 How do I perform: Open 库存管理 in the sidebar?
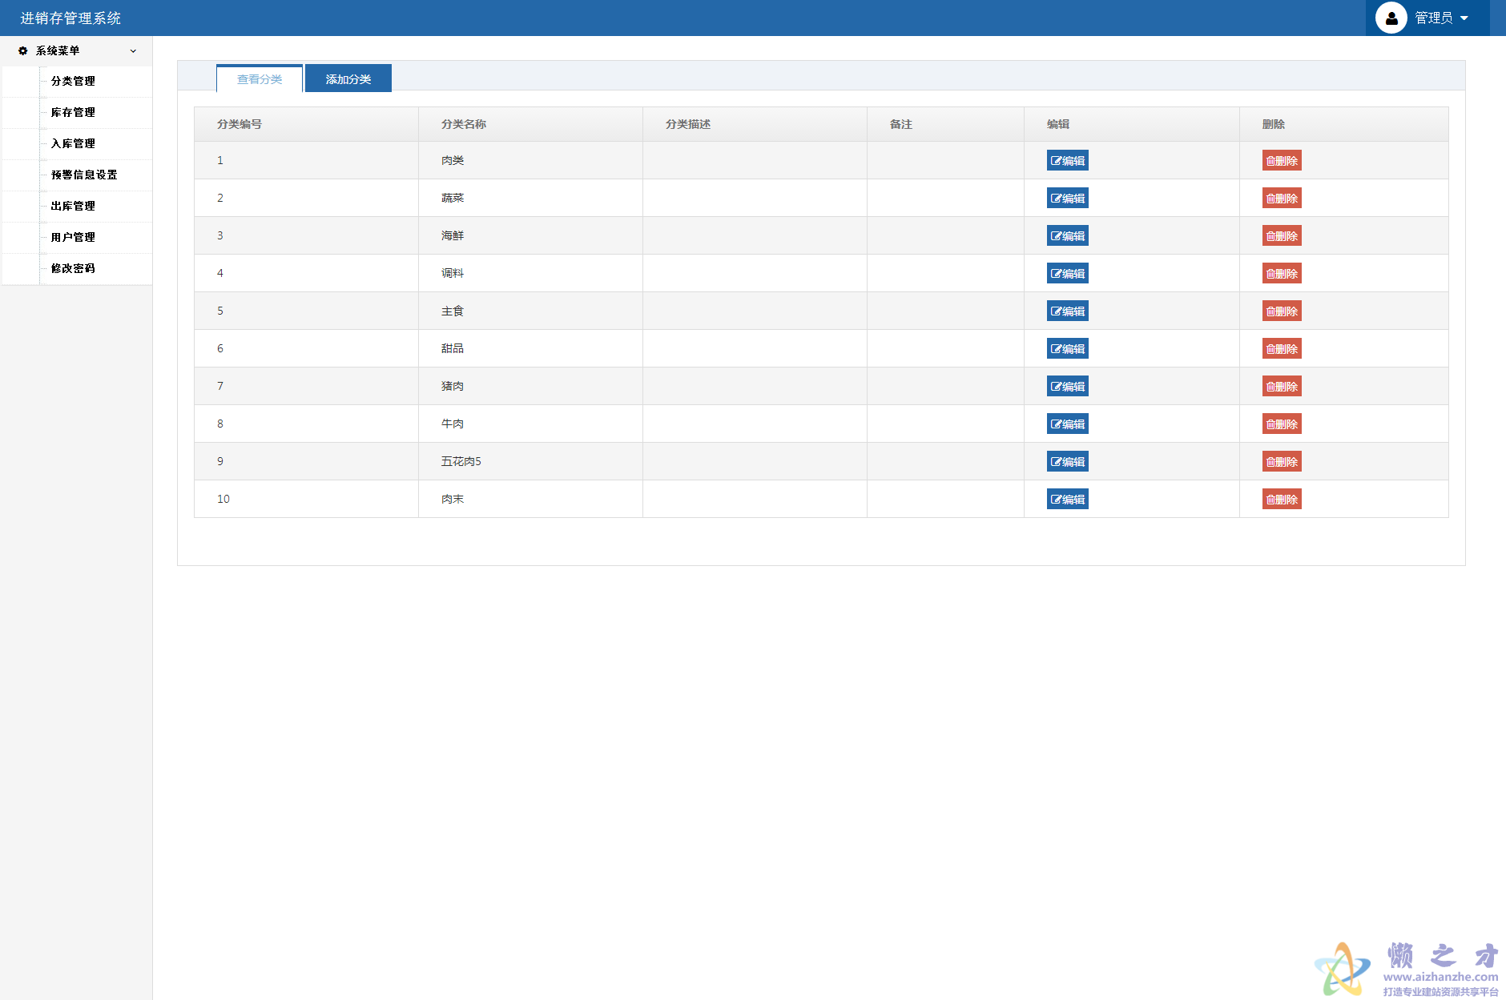click(73, 112)
